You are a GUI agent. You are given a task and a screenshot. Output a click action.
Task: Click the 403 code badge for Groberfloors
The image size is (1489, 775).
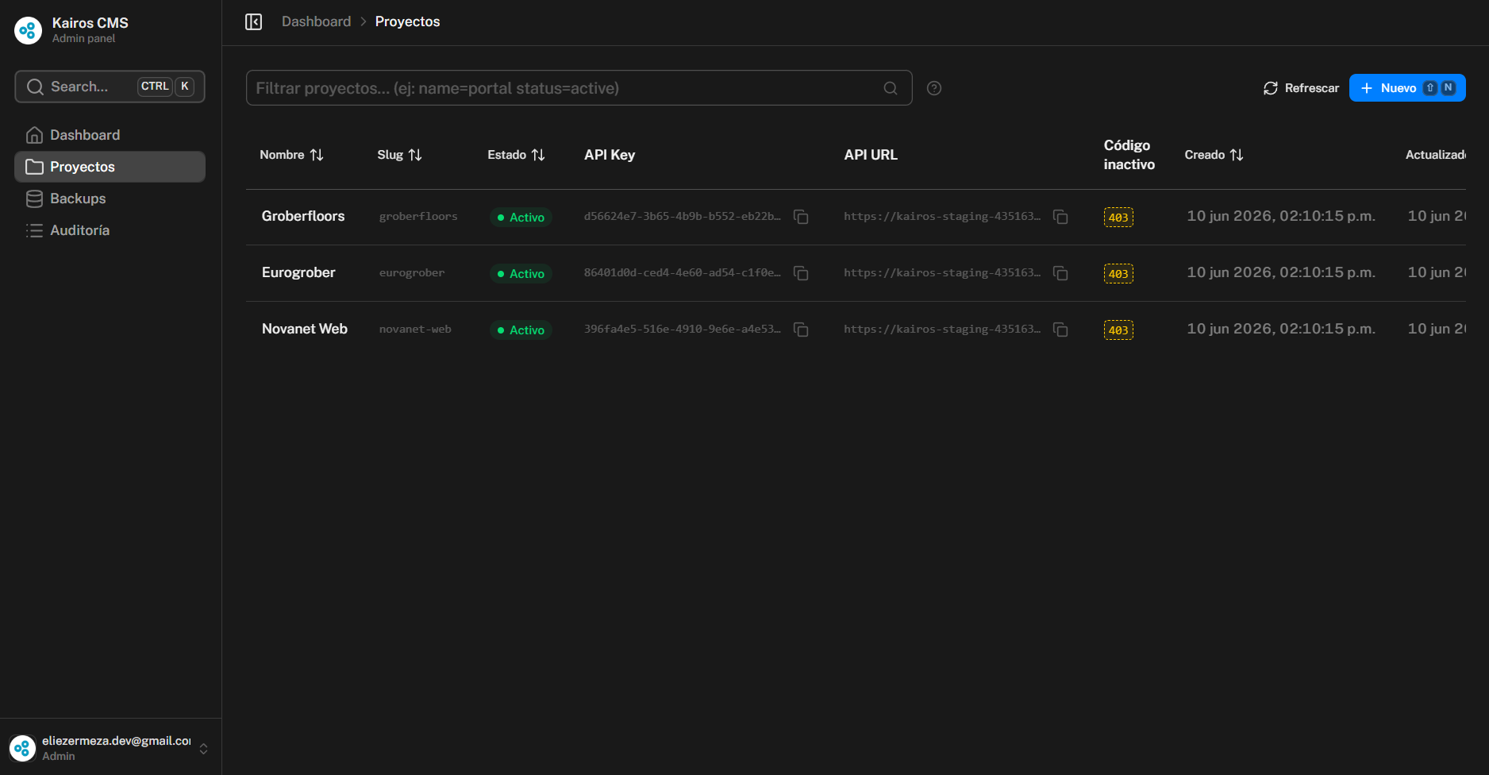1118,217
